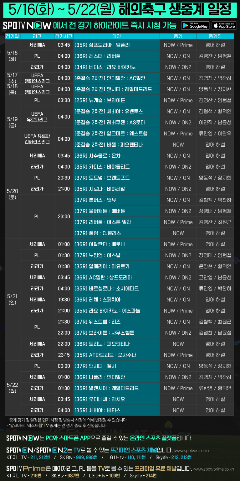Open the www.spotvprime.co.kr link
The image size is (240, 481).
(x=213, y=469)
